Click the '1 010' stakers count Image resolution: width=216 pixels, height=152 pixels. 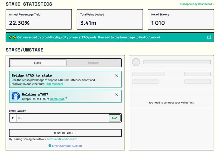click(x=158, y=23)
